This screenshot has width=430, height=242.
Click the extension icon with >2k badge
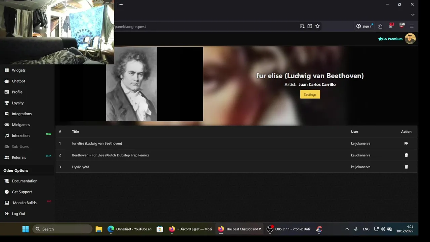[402, 26]
